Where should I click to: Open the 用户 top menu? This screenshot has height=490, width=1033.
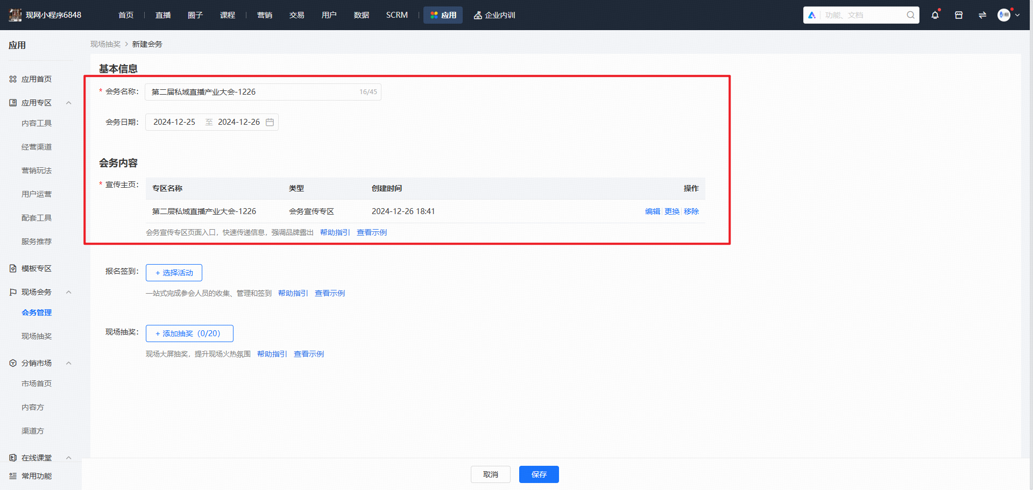[x=329, y=15]
